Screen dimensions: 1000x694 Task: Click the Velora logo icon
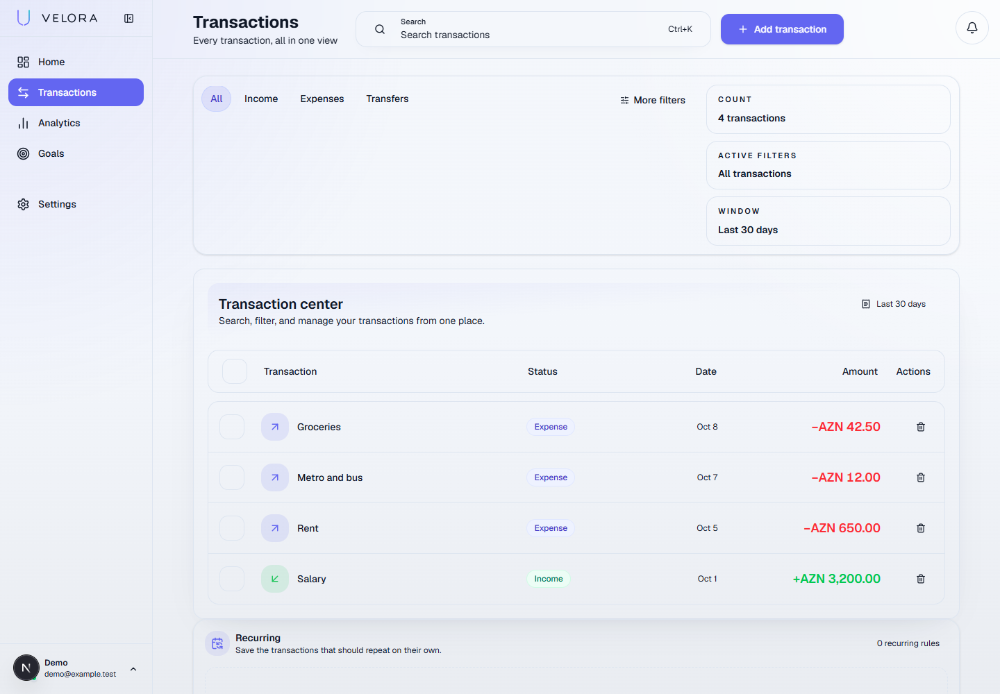[24, 18]
